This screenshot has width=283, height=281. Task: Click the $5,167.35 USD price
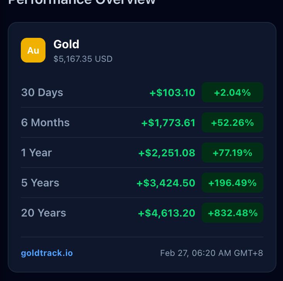pyautogui.click(x=83, y=59)
